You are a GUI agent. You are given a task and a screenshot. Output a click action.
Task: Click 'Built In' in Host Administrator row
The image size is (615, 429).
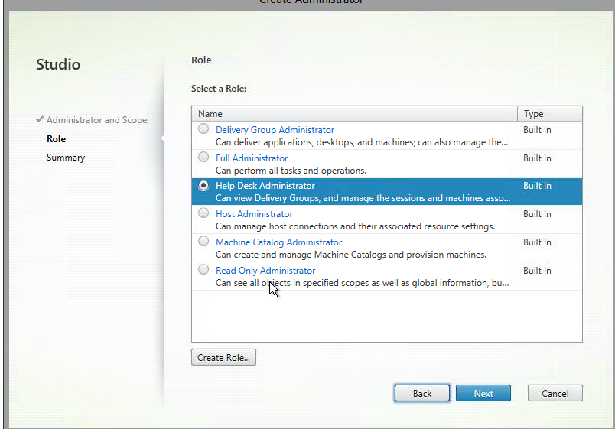tap(537, 213)
